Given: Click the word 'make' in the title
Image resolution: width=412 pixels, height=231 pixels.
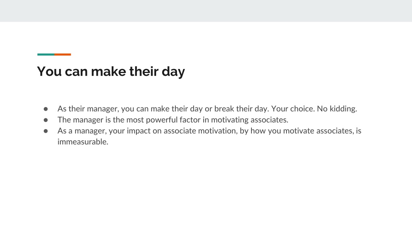Looking at the screenshot, I should click(x=108, y=71).
